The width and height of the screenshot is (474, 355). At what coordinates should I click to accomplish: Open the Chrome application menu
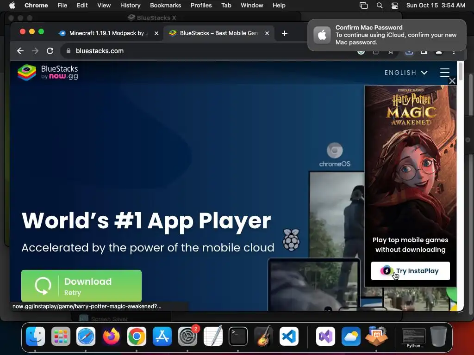pyautogui.click(x=36, y=6)
